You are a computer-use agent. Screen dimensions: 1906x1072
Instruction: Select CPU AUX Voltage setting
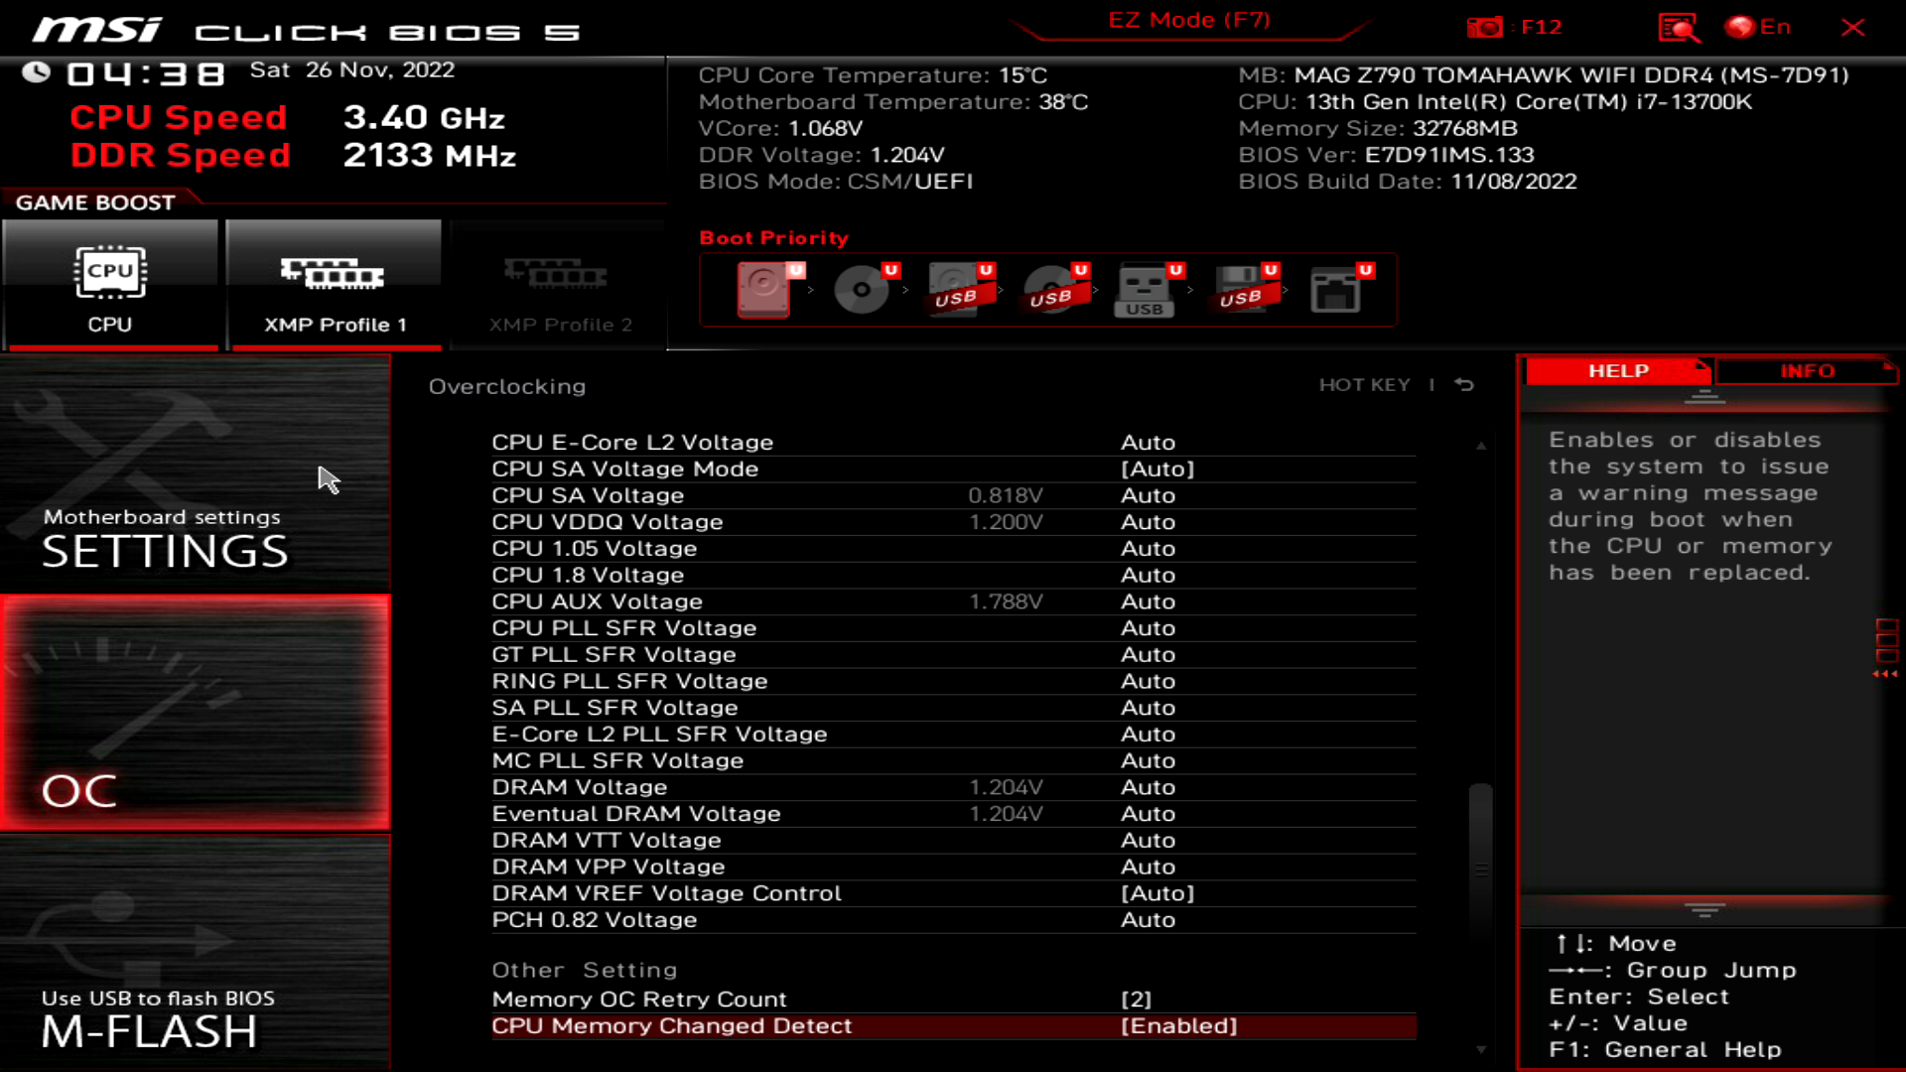click(954, 602)
